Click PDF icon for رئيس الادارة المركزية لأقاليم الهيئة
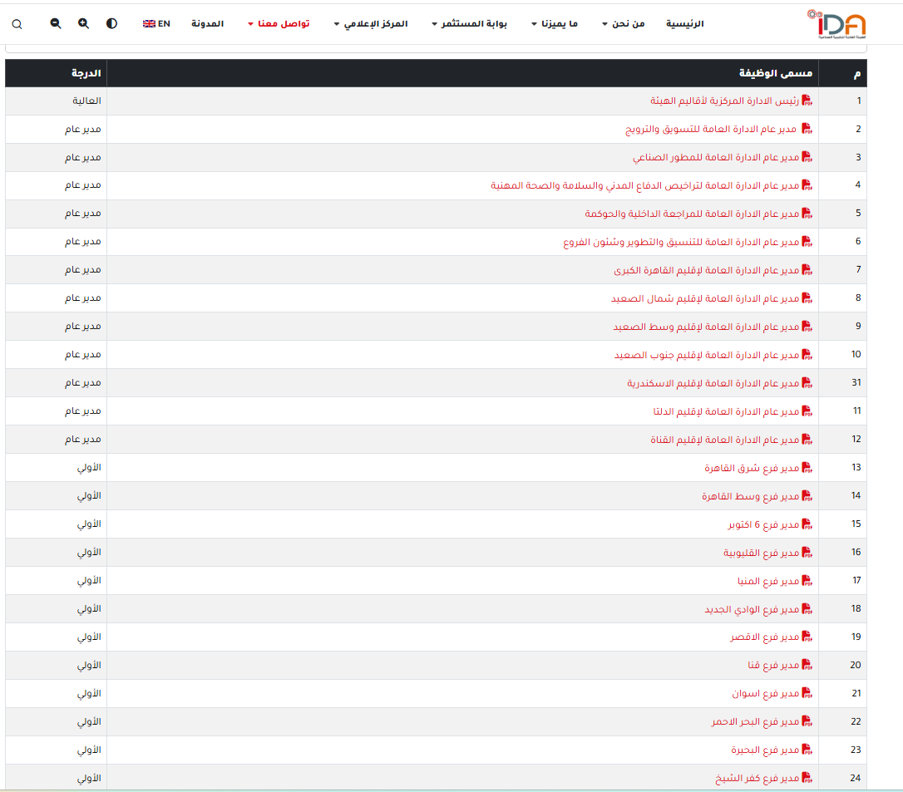 807,101
